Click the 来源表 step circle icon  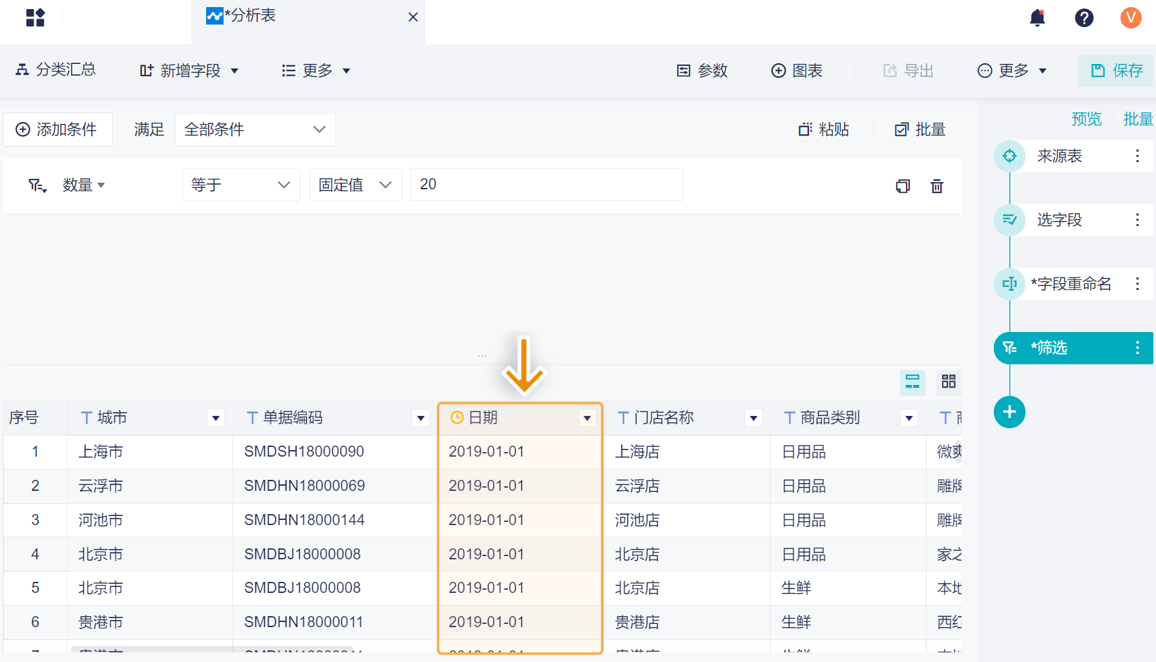(1009, 156)
